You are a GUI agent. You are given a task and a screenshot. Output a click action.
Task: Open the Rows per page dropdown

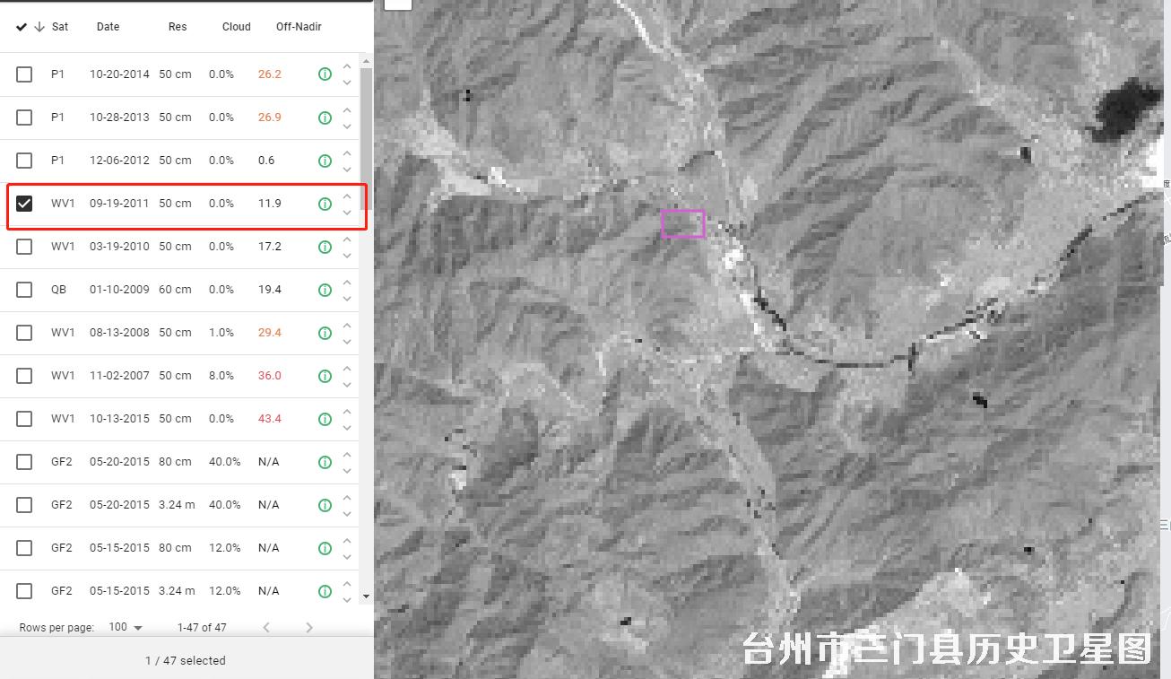[126, 628]
